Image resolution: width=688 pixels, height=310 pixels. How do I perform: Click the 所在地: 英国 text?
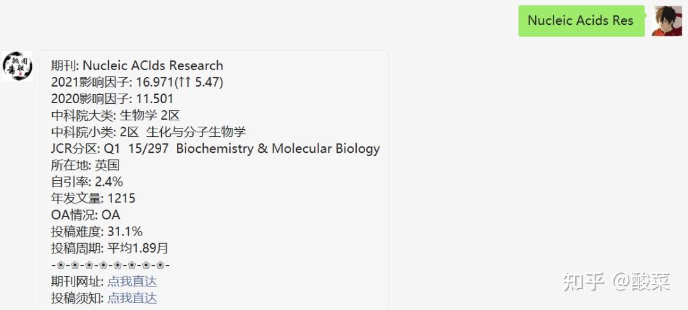click(x=85, y=165)
